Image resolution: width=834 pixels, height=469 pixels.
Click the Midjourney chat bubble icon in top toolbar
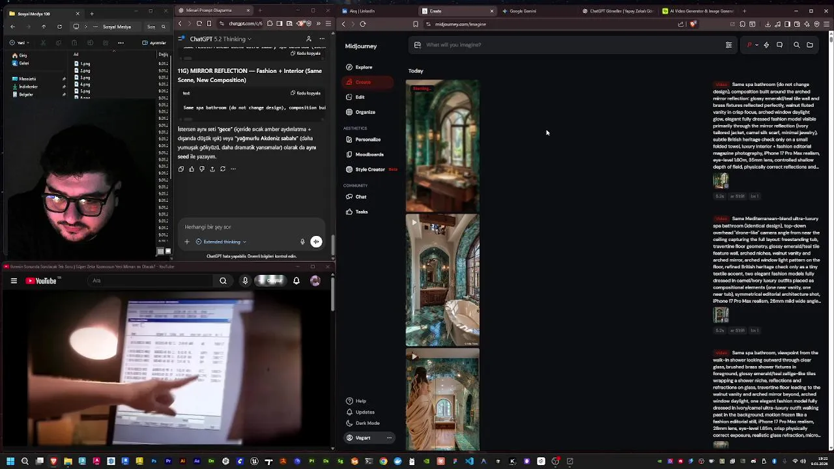pos(779,45)
